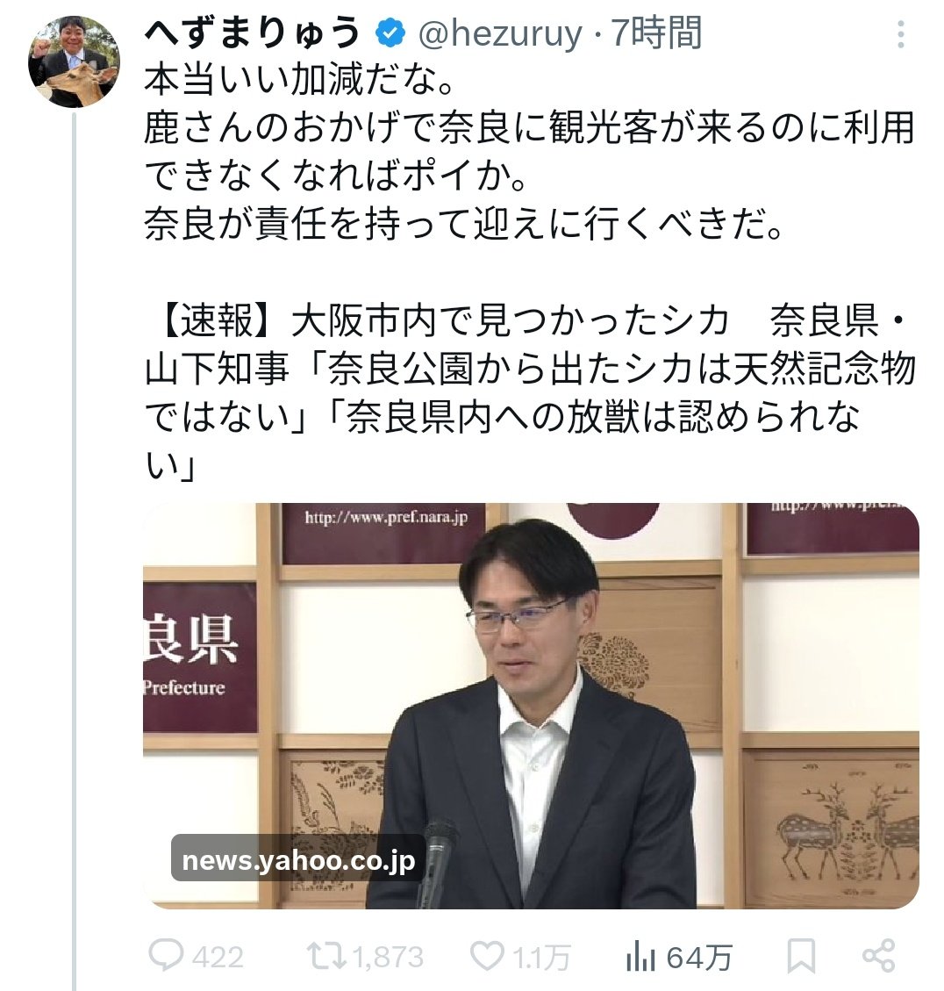Click the blue verified badge
The height and width of the screenshot is (991, 944).
[390, 33]
